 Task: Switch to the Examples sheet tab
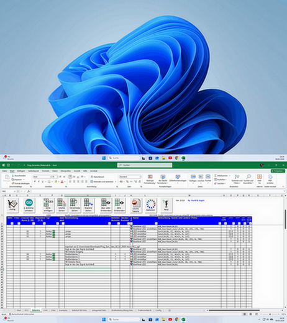63,311
